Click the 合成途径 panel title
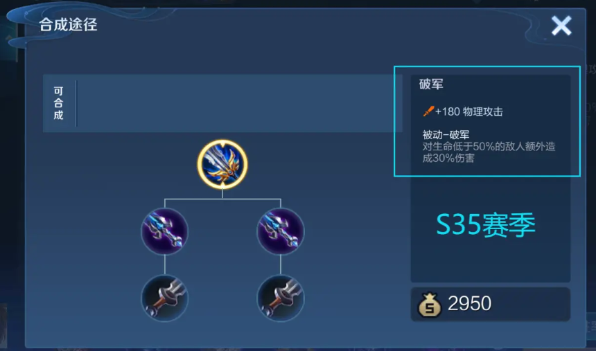596x351 pixels. click(68, 25)
